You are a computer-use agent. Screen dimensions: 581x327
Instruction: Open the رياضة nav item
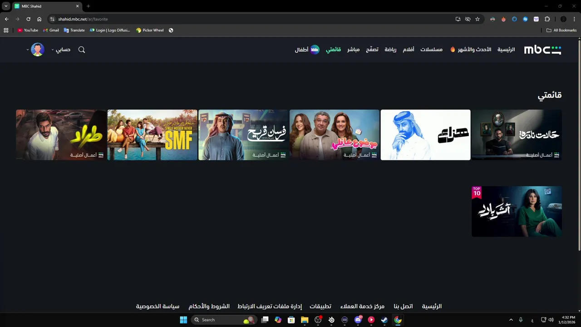pos(390,50)
